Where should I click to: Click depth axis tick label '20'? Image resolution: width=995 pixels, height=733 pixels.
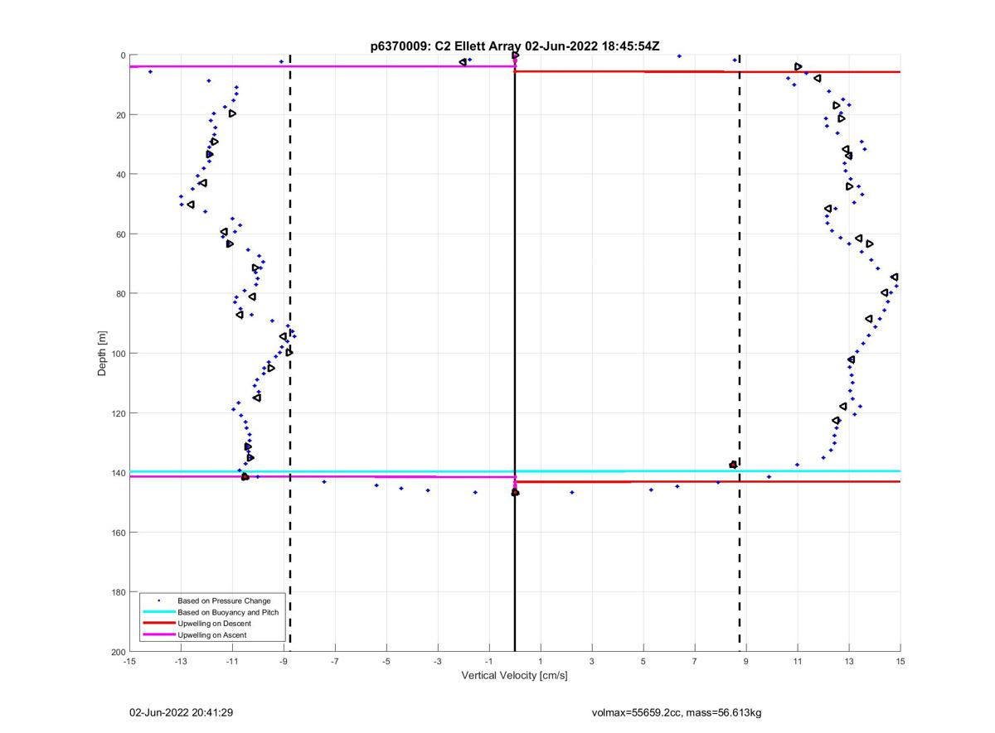click(x=120, y=115)
